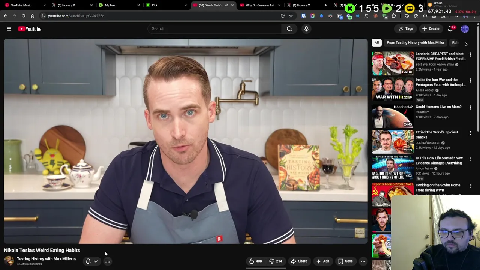The width and height of the screenshot is (480, 270).
Task: Click the BTCUSD ticker widget
Action: (x=451, y=7)
